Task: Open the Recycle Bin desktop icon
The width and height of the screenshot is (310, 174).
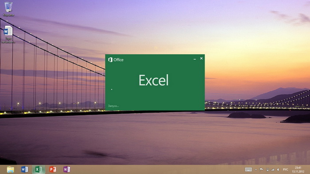Action: pyautogui.click(x=8, y=9)
